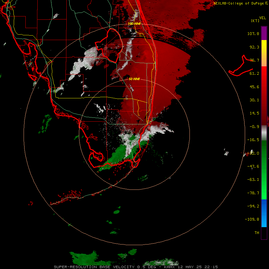Viewport: 269px width, 269px height.
Task: Click the [KT] units label
Action: click(255, 21)
